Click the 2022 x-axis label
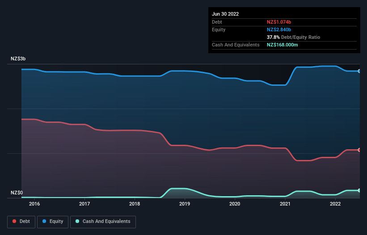Viewport: 367px width, 235px height. [x=335, y=204]
